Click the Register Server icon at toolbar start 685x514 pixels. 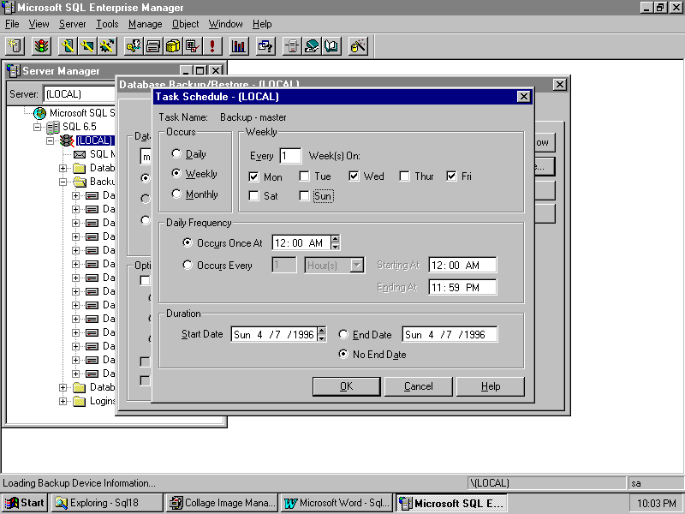click(15, 45)
